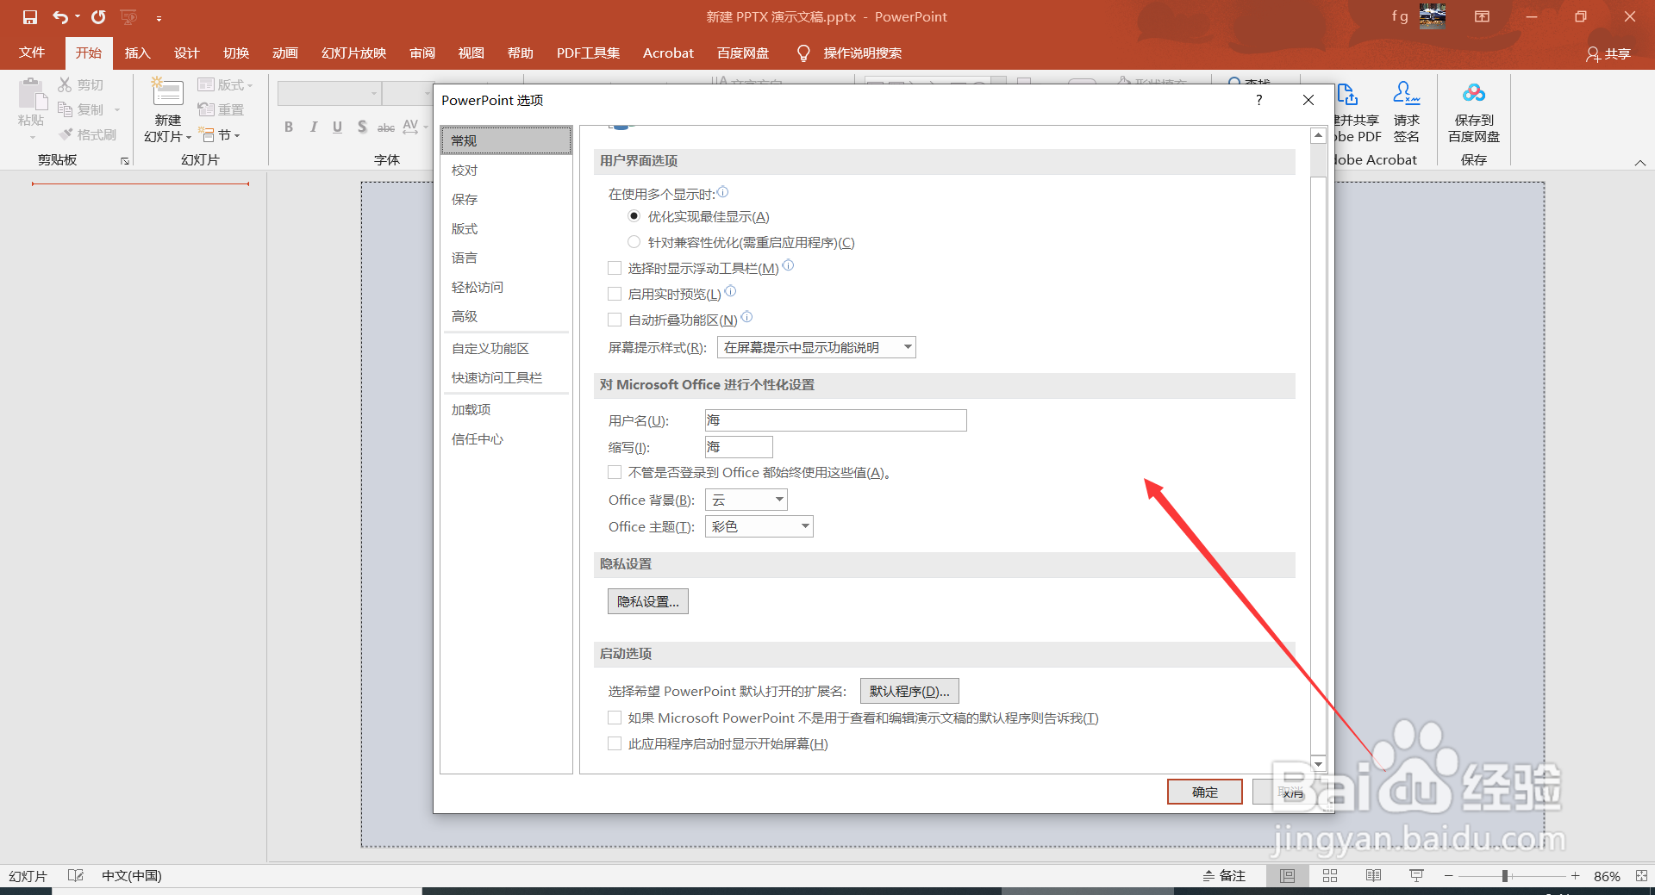Enable auto-collapse ribbon checkbox

pyautogui.click(x=615, y=320)
